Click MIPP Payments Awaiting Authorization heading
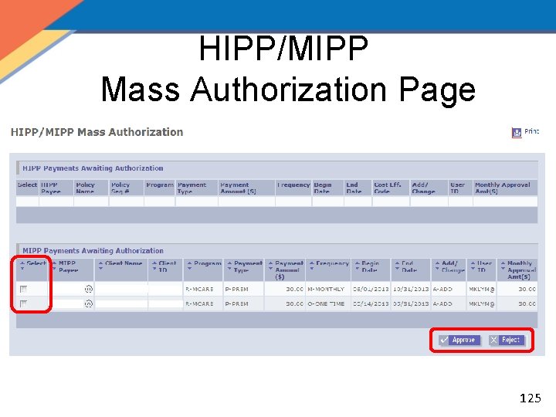The height and width of the screenshot is (417, 556). [x=93, y=251]
